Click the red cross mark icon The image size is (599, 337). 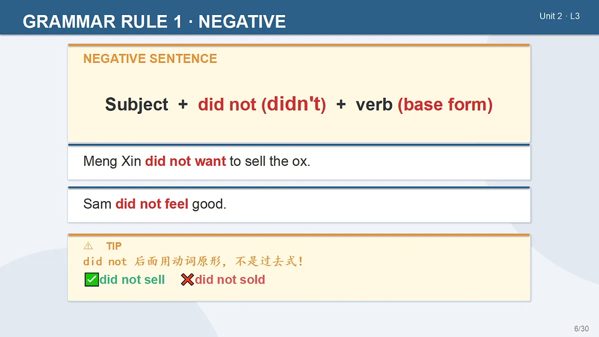187,280
